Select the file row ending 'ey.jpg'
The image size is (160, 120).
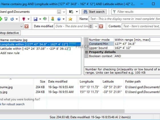80,92
